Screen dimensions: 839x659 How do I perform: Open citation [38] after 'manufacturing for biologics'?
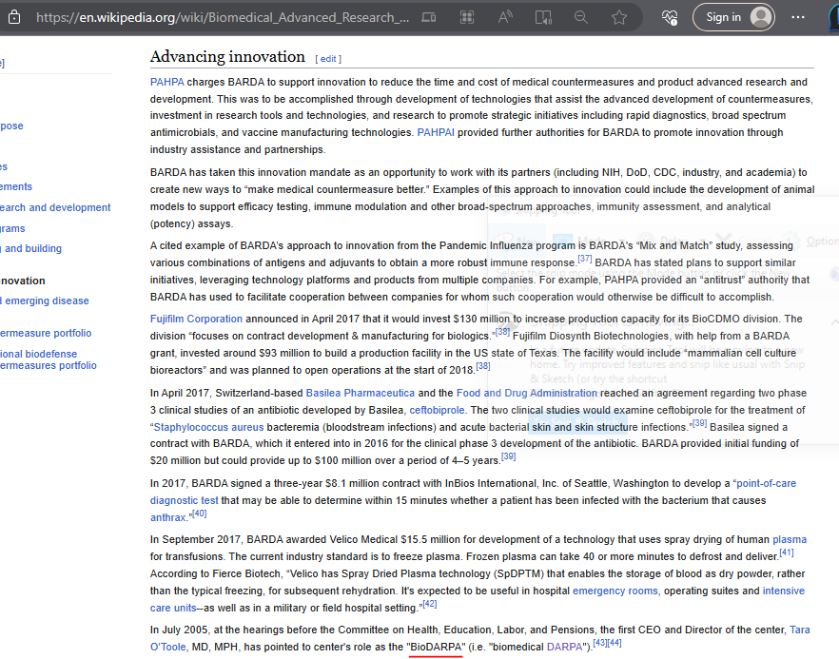[x=502, y=332]
